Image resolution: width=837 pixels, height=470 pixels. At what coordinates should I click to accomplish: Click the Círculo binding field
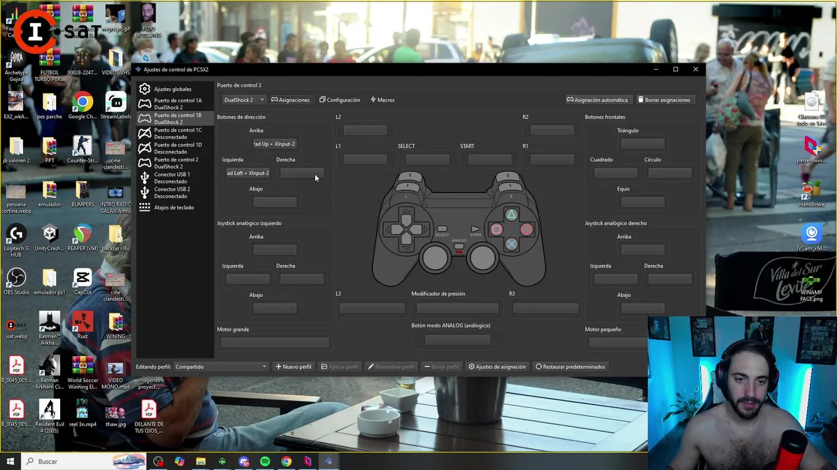click(670, 173)
